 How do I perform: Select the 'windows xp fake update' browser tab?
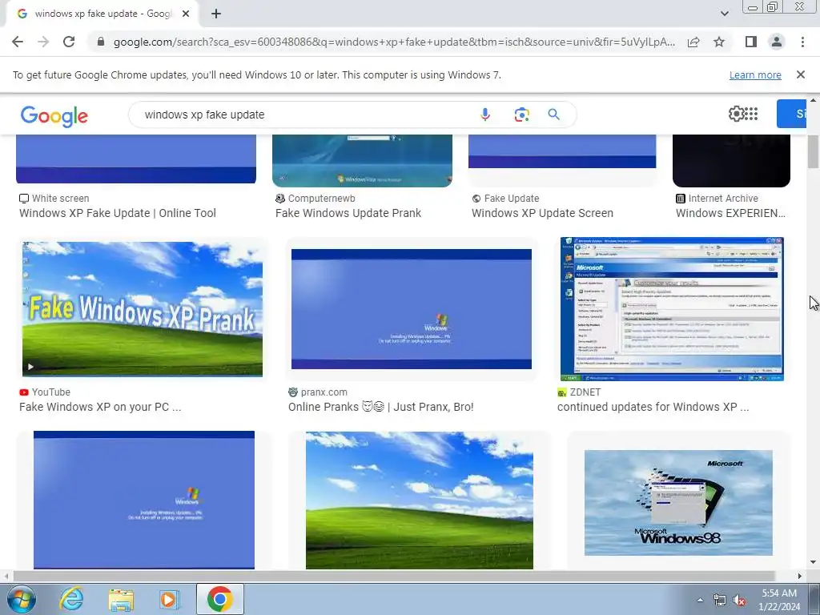tap(102, 14)
